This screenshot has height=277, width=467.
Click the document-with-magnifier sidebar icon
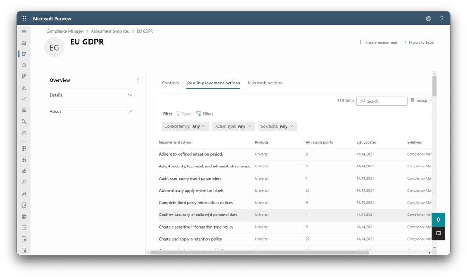coord(24,171)
